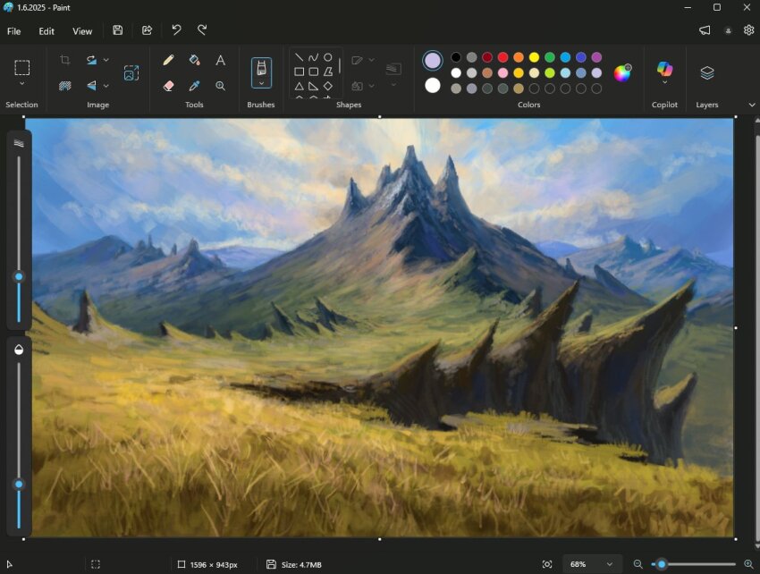Collapse the ribbon with the chevron
Image resolution: width=760 pixels, height=574 pixels.
[752, 105]
